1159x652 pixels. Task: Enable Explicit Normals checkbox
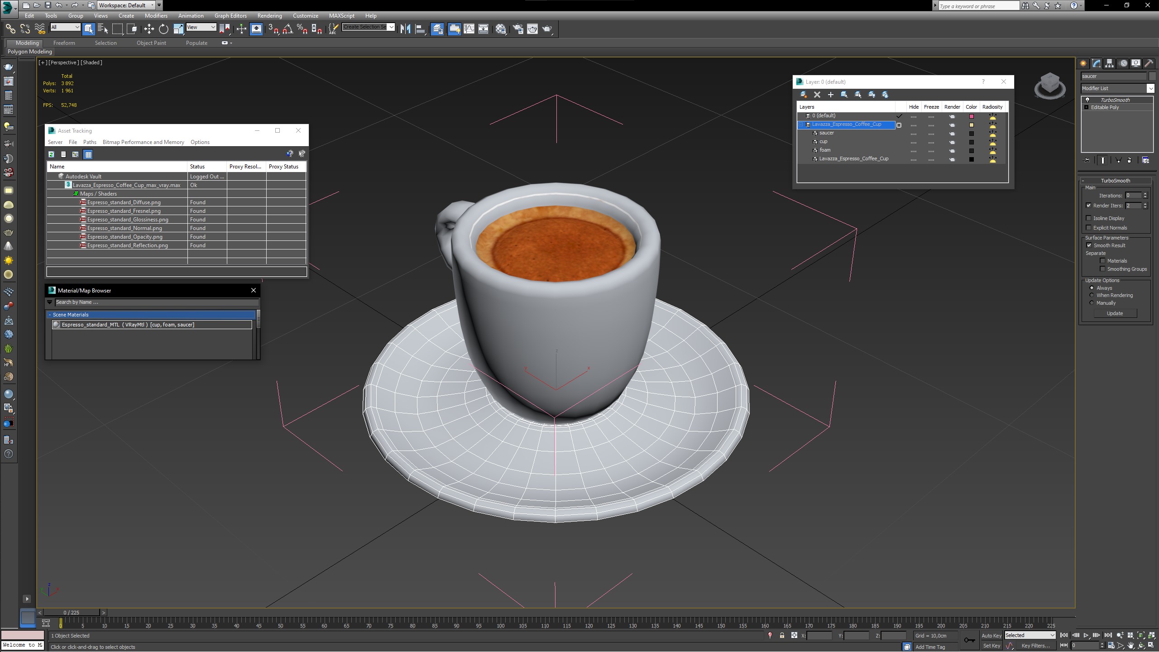(1089, 228)
